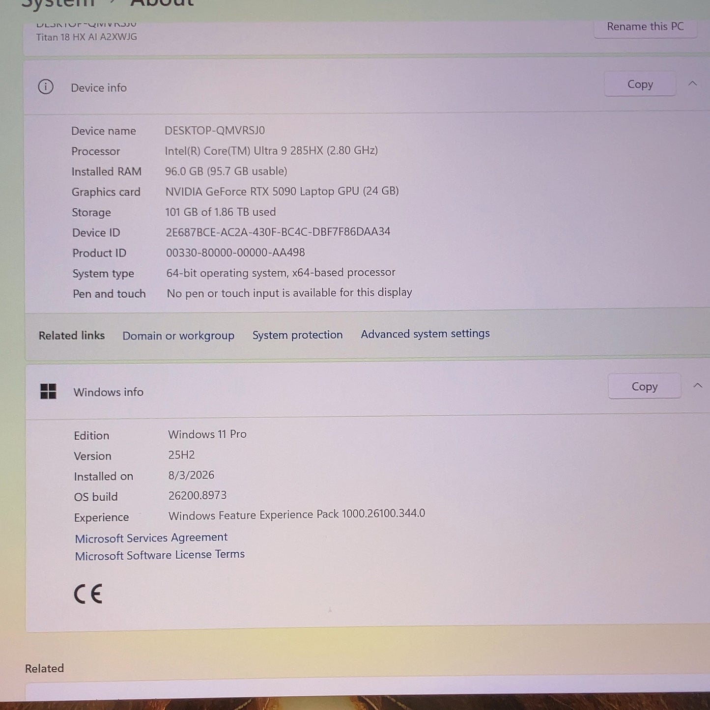Image resolution: width=710 pixels, height=710 pixels.
Task: Select the No pen or touch input text
Action: pos(289,293)
